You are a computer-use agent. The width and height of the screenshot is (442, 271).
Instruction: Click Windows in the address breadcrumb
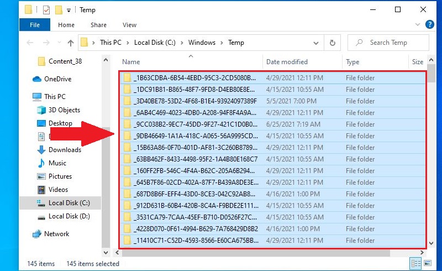(x=202, y=43)
